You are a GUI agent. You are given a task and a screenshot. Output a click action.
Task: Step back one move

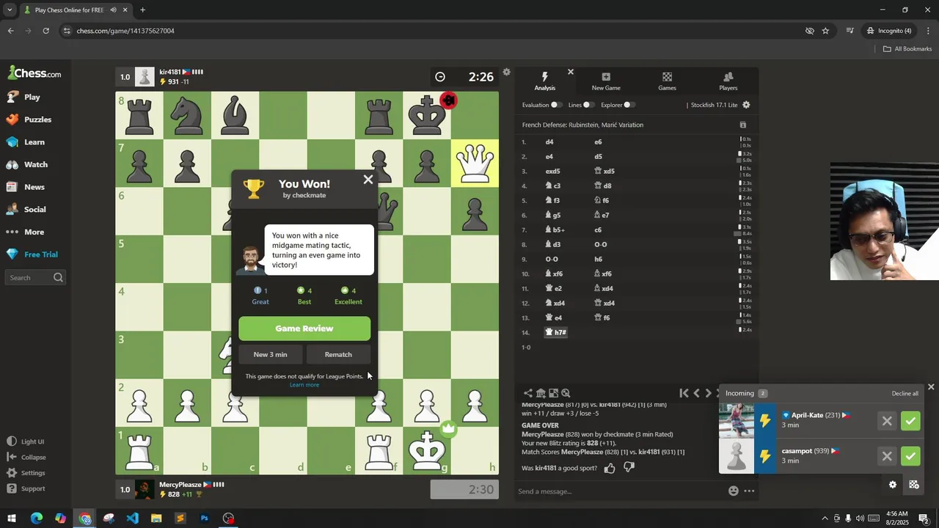[696, 393]
